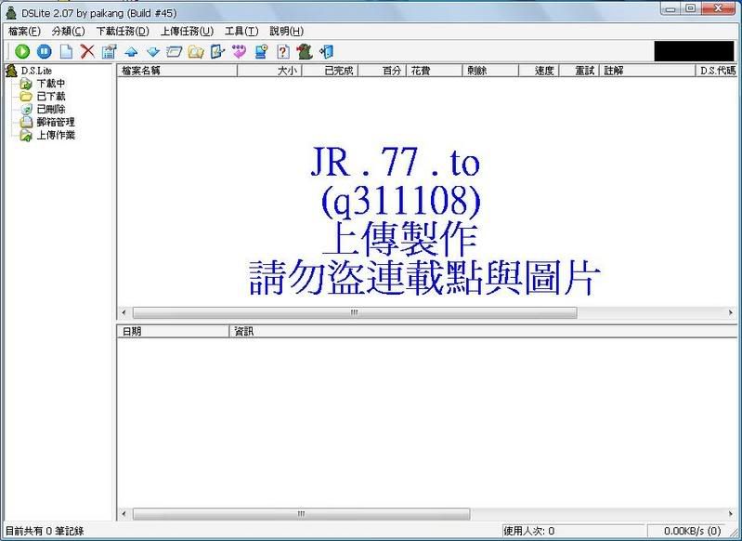Sort by the 已完成 column header

[x=330, y=71]
